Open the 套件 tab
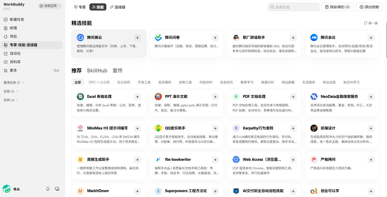Screen dimensions: 387x197 click(118, 71)
